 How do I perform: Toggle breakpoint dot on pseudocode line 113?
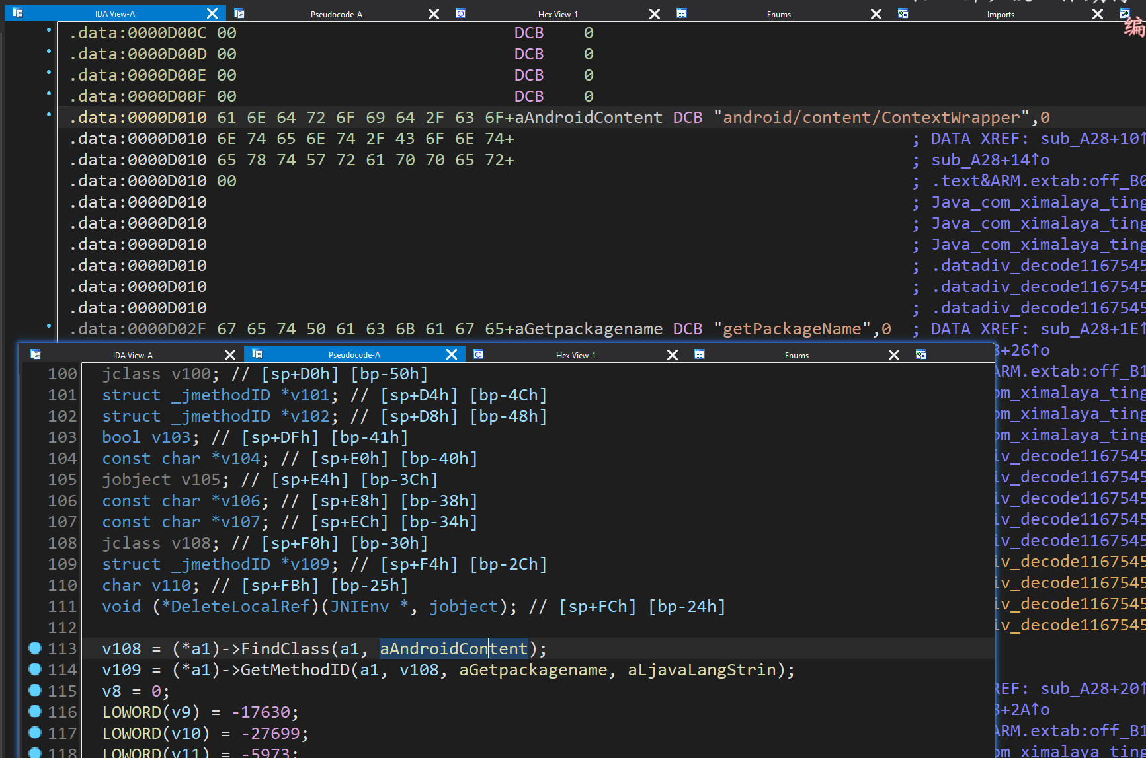click(x=35, y=648)
